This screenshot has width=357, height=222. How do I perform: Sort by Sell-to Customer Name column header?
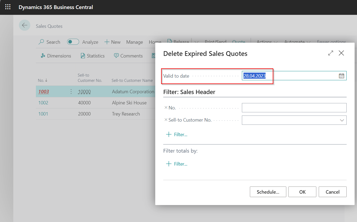coord(132,80)
